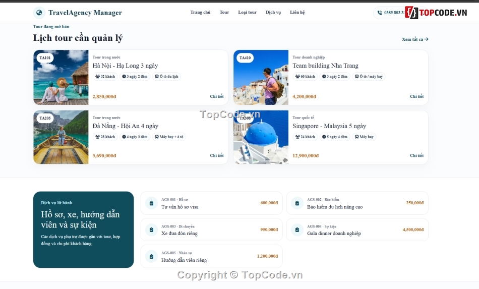Click the TA205 code badge
The width and height of the screenshot is (479, 289).
(45, 118)
